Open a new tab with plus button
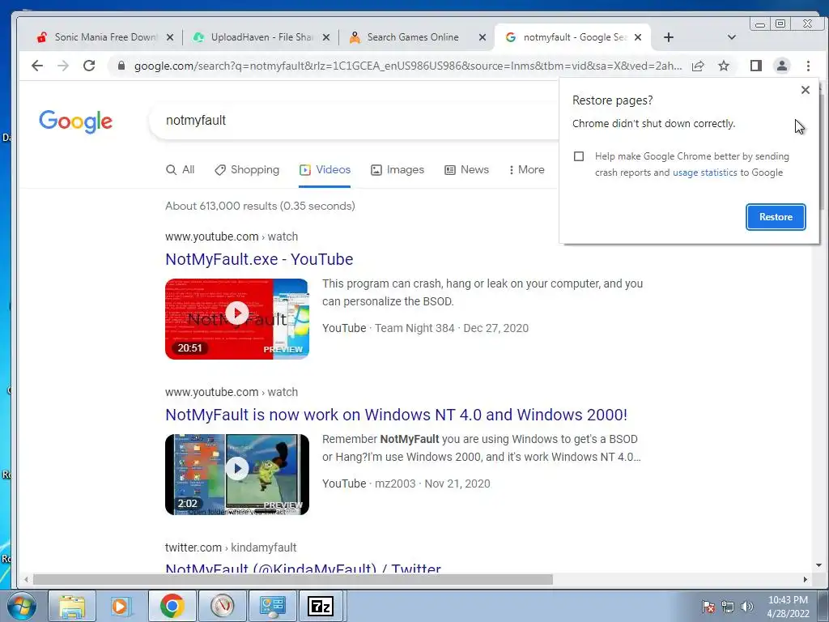This screenshot has width=829, height=622. click(x=668, y=37)
